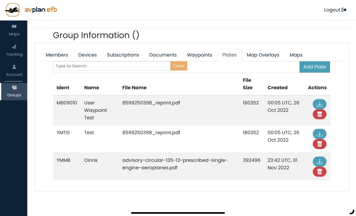
Task: Switch to the Devices tab
Action: [x=88, y=55]
